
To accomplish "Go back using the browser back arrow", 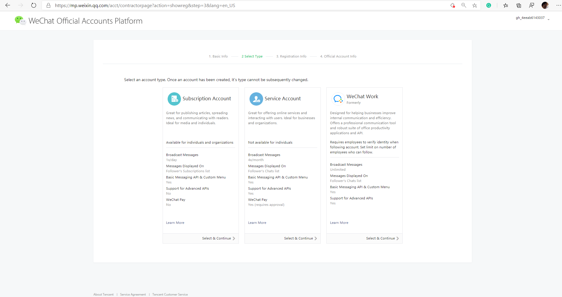I will 8,5.
